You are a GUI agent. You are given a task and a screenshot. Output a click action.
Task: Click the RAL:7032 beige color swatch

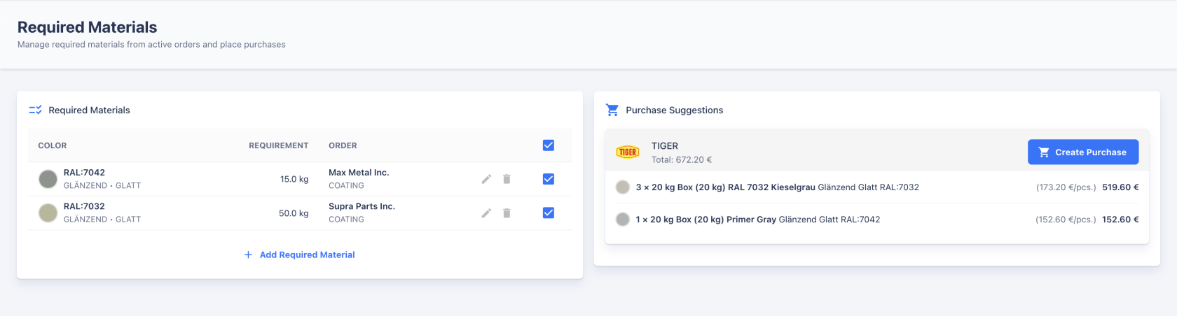[x=48, y=213]
